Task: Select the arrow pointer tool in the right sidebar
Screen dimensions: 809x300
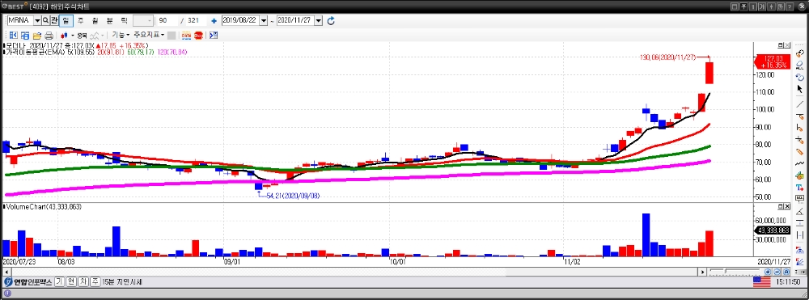Action: tap(800, 90)
